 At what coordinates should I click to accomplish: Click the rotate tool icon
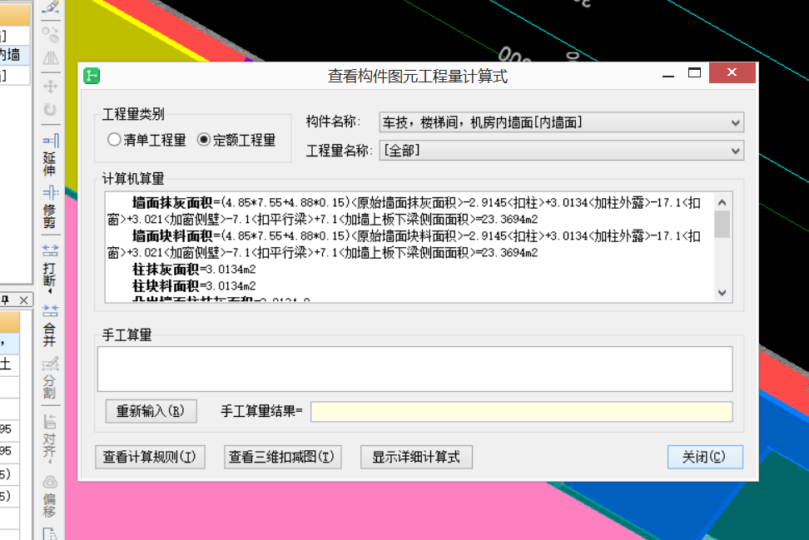point(50,110)
